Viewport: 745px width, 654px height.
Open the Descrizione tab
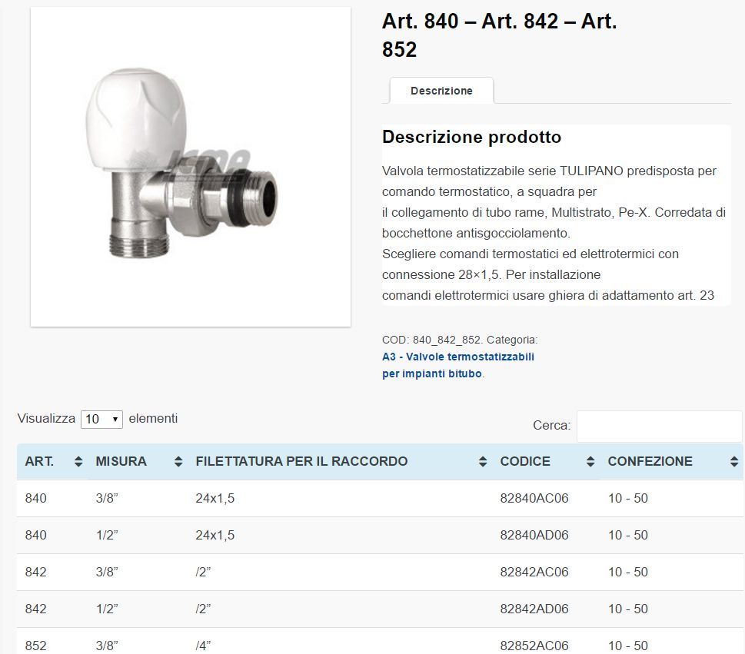[441, 90]
